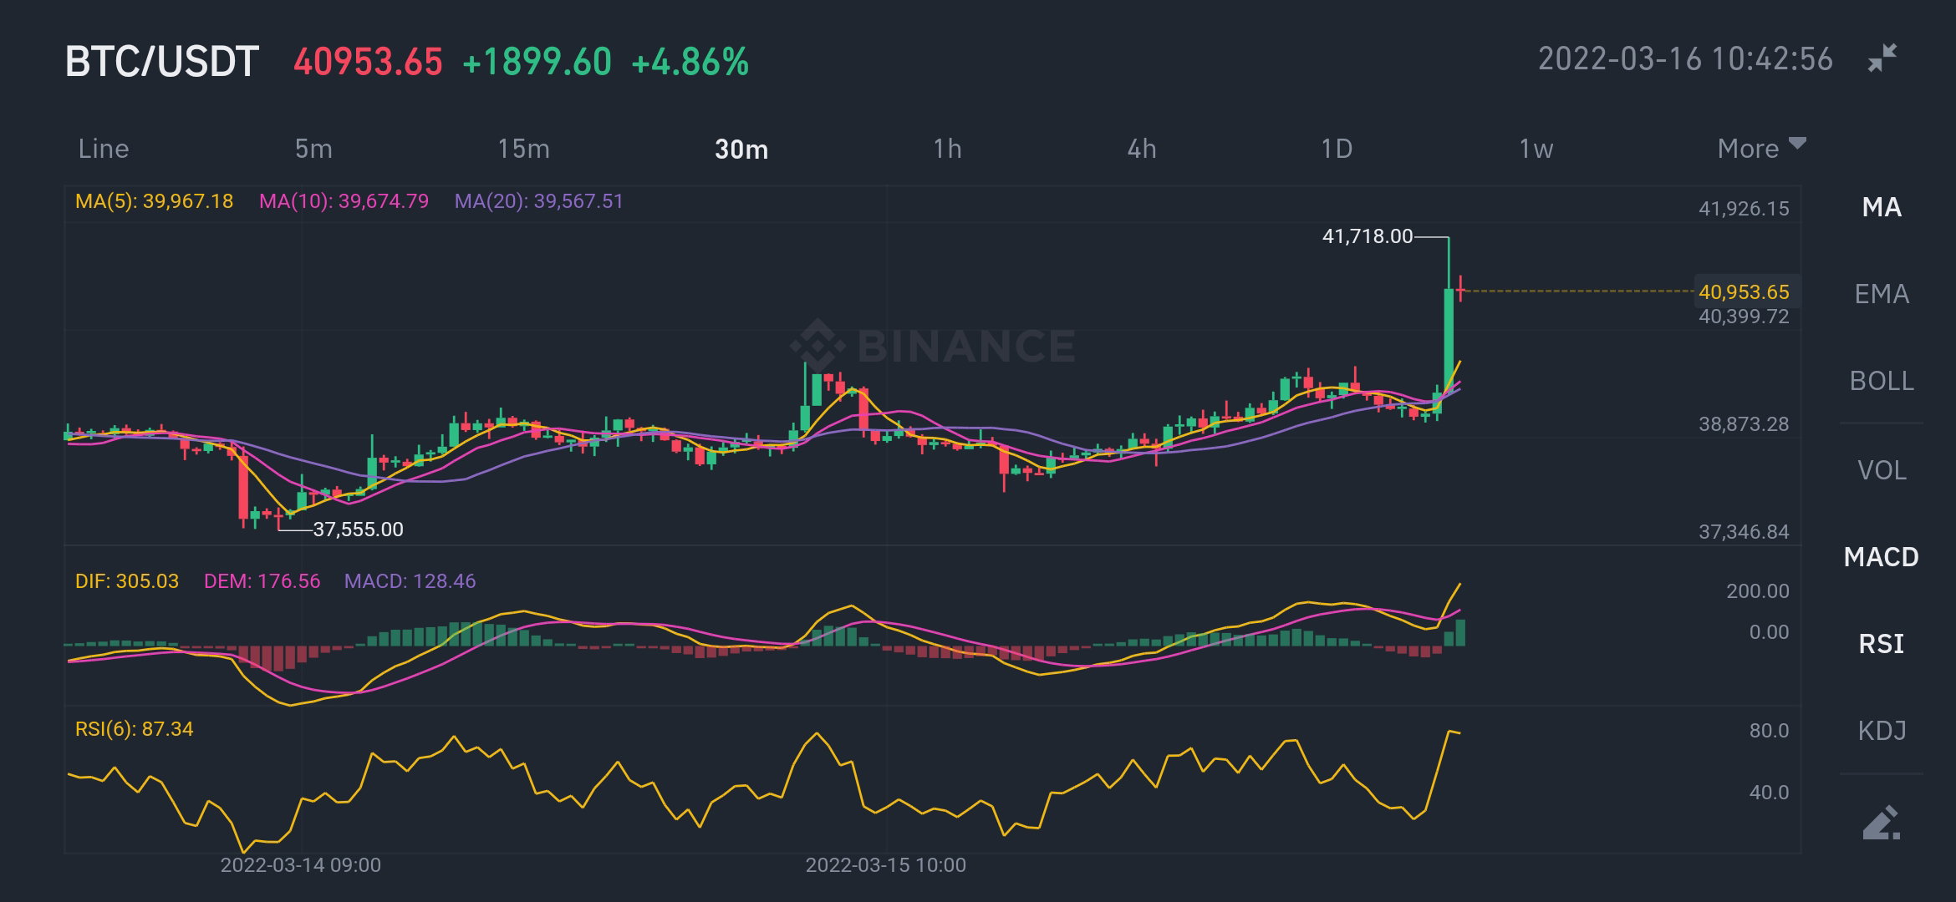Enable the BOLL indicator overlay
Screen dimensions: 1956x902
(1882, 381)
